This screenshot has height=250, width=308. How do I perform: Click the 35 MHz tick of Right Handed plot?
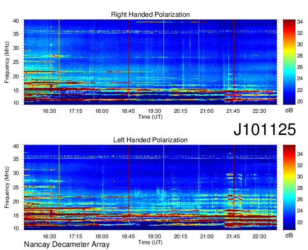click(x=16, y=34)
